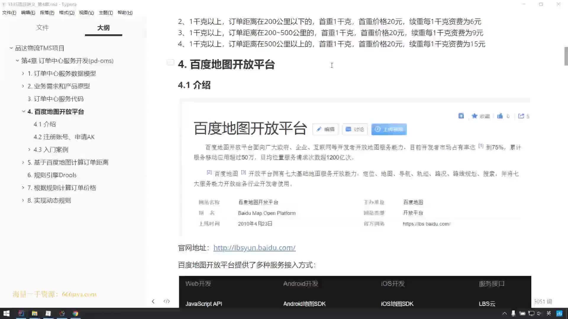Screen dimensions: 568x319
Task: Switch to the 文件 sidebar tab
Action: (42, 27)
